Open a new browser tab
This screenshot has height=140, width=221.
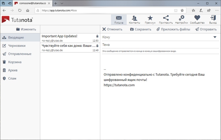coord(56,3)
